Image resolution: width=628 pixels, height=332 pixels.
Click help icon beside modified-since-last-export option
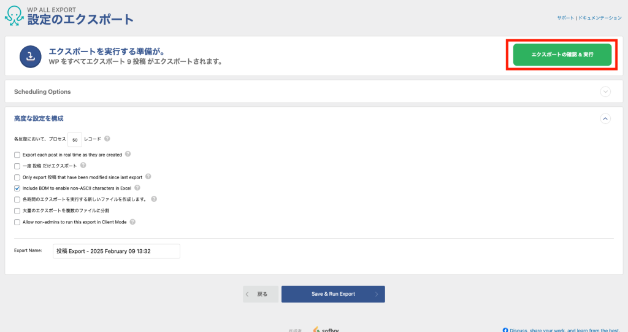tap(148, 177)
